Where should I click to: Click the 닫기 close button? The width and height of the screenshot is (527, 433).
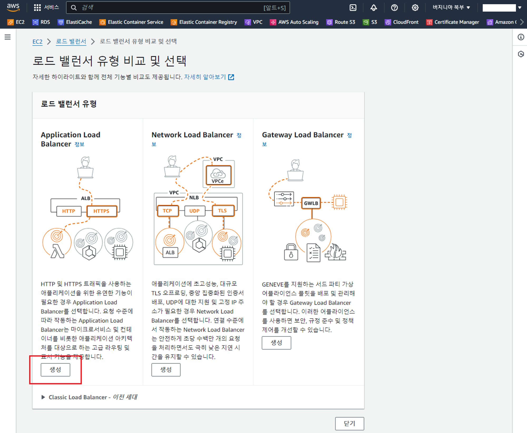coord(349,423)
